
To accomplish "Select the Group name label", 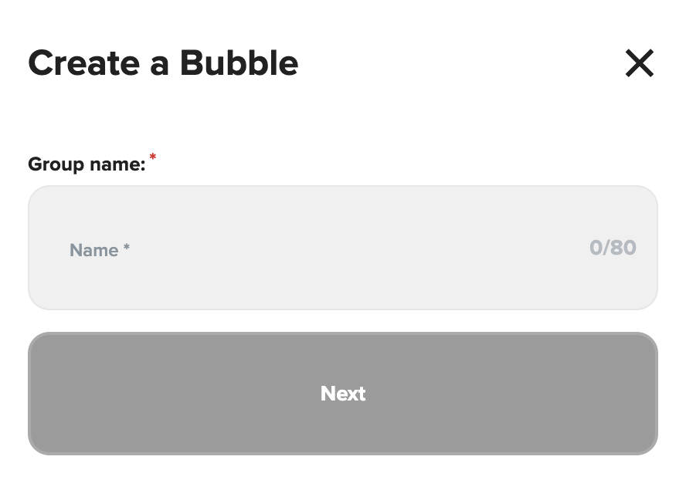I will click(87, 164).
